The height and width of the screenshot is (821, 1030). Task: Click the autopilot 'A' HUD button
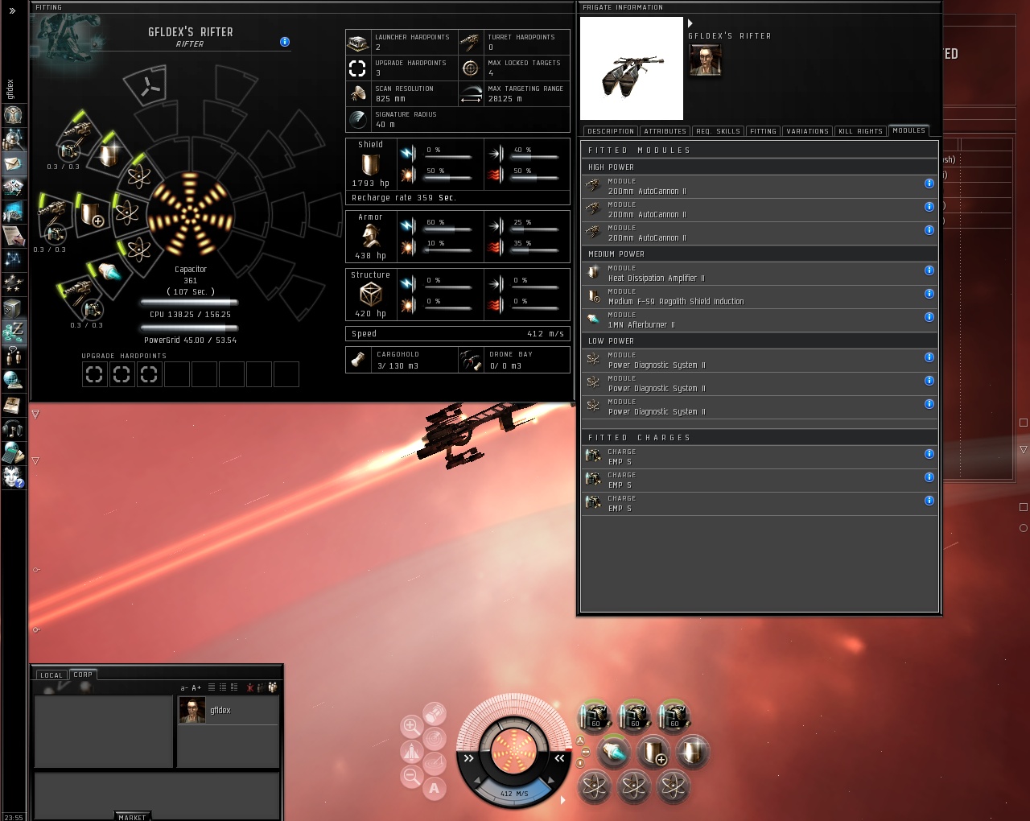pos(435,788)
